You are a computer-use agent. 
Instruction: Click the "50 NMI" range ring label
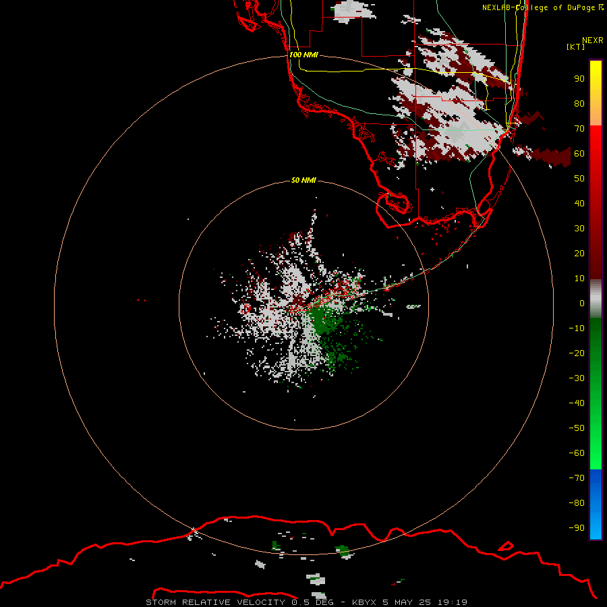coord(303,180)
